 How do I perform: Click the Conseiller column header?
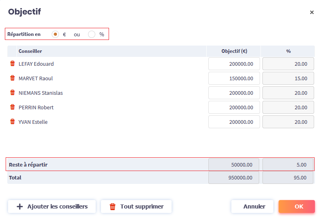pos(30,51)
